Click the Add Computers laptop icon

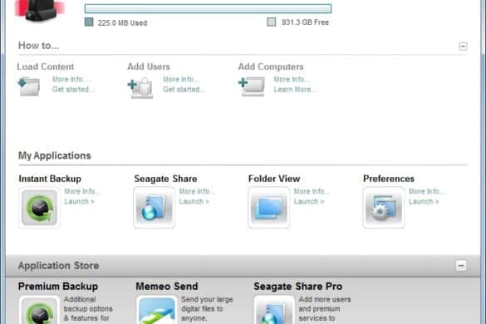[252, 86]
